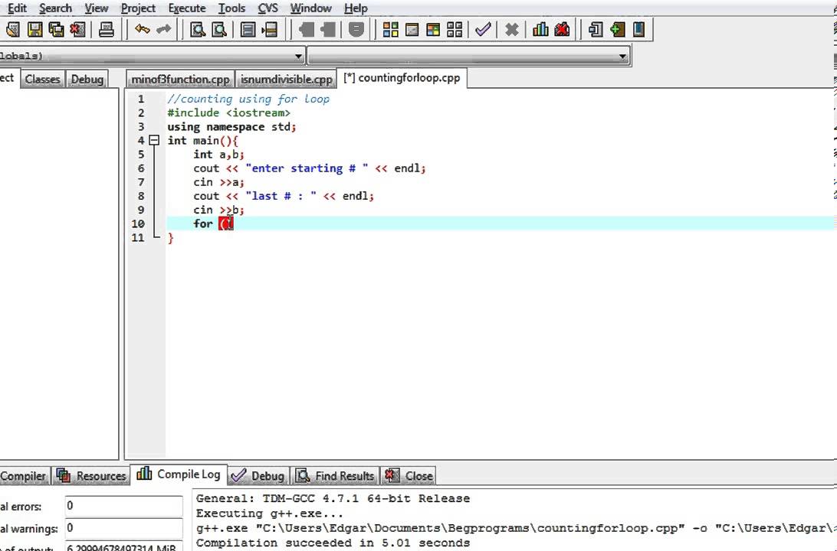Click the grayed shield-shaped toolbar icon
Screen dimensions: 837x551
(x=356, y=29)
